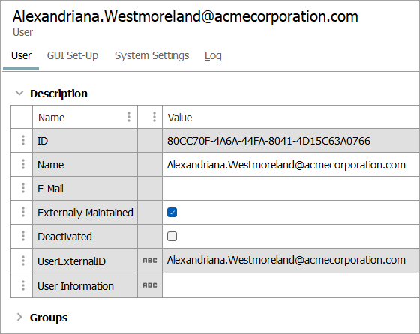The height and width of the screenshot is (334, 420).
Task: Check the Deactivated checkbox
Action: coord(172,237)
